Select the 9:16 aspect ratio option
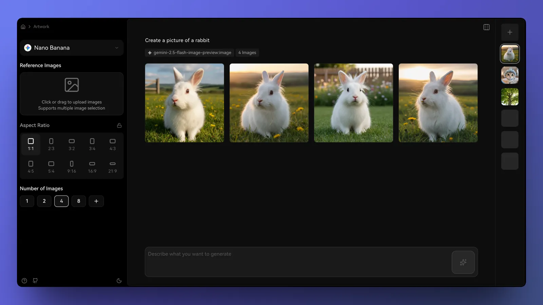 coord(72,166)
